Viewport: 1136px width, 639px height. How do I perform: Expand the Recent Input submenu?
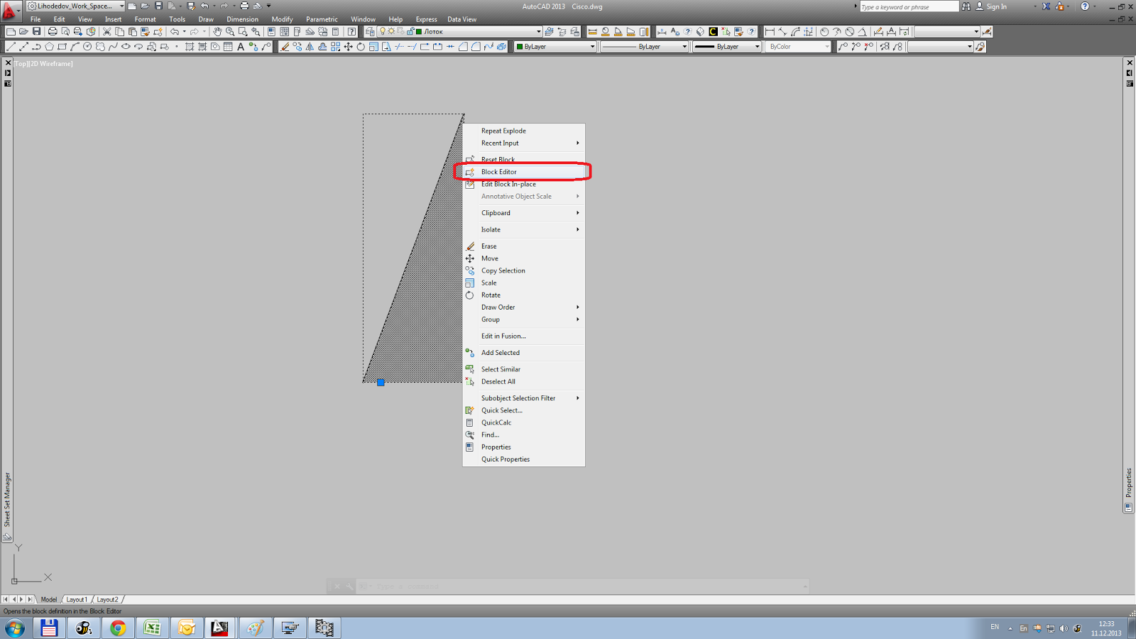[x=524, y=143]
